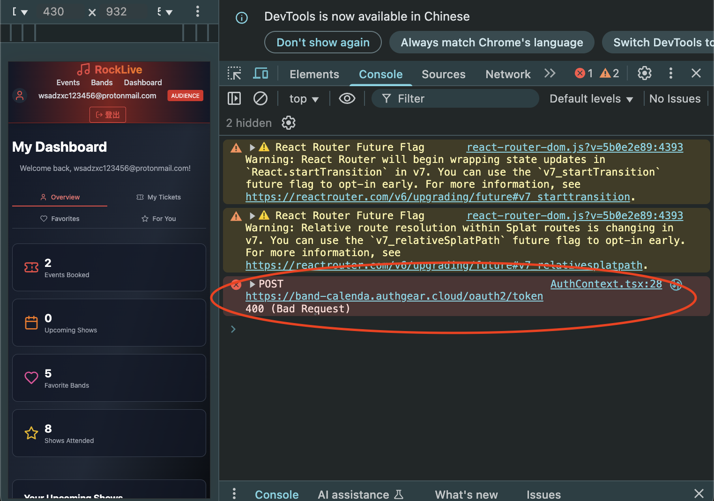This screenshot has width=714, height=501.
Task: Open first react-router-dom.js source link
Action: [575, 147]
